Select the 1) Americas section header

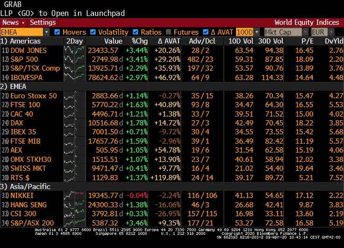21,41
